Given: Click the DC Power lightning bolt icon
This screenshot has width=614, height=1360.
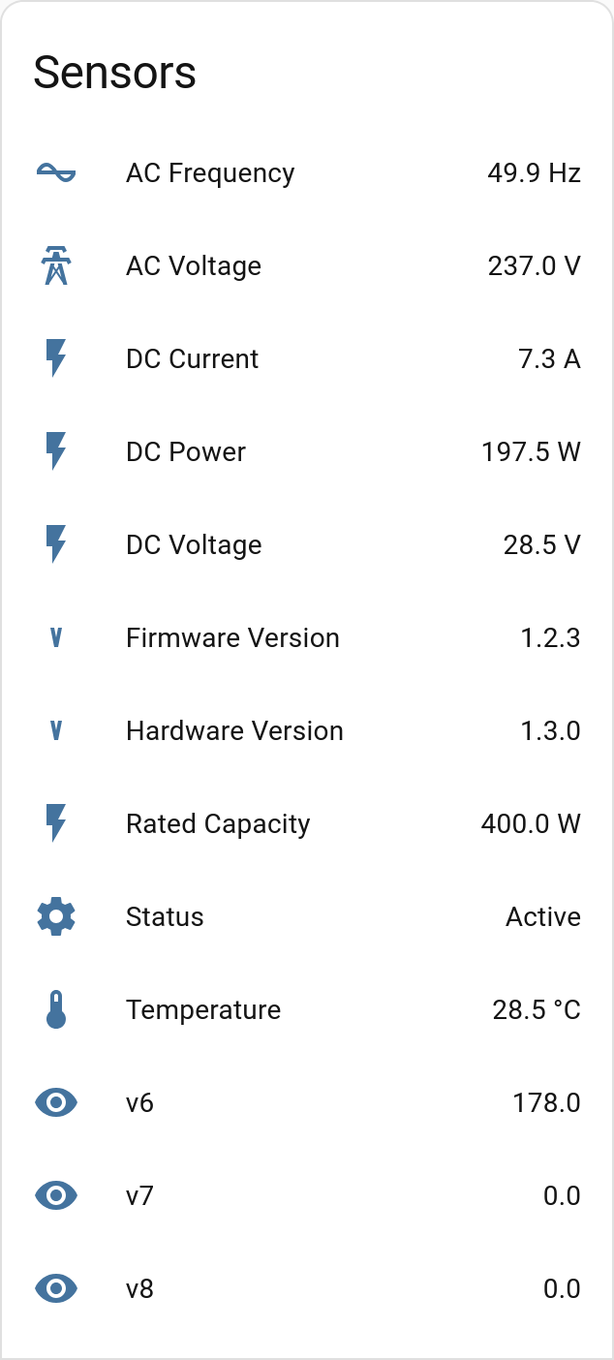Looking at the screenshot, I should (56, 452).
